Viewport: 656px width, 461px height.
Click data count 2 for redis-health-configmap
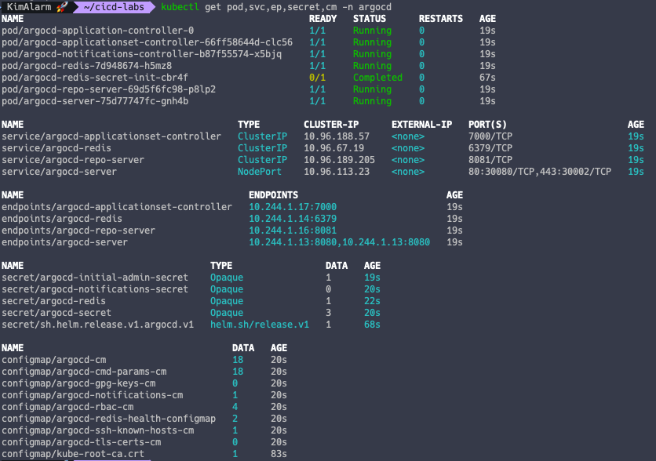click(235, 419)
